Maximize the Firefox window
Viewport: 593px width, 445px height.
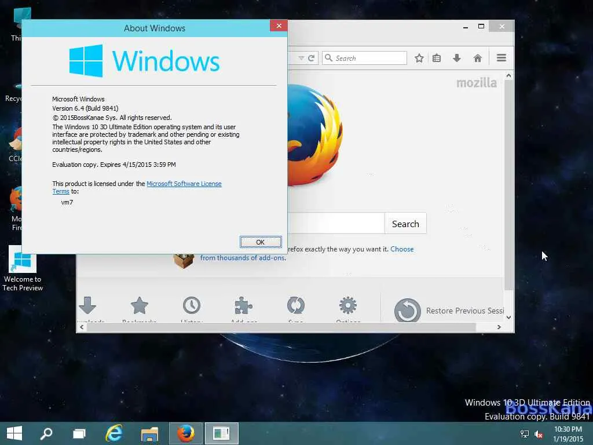click(481, 27)
